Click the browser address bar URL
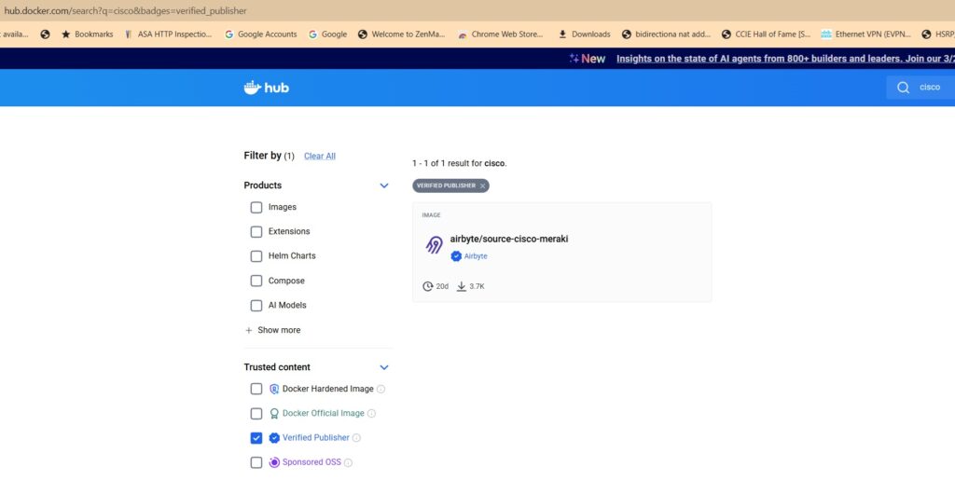Viewport: 955px width, 481px height. (126, 11)
